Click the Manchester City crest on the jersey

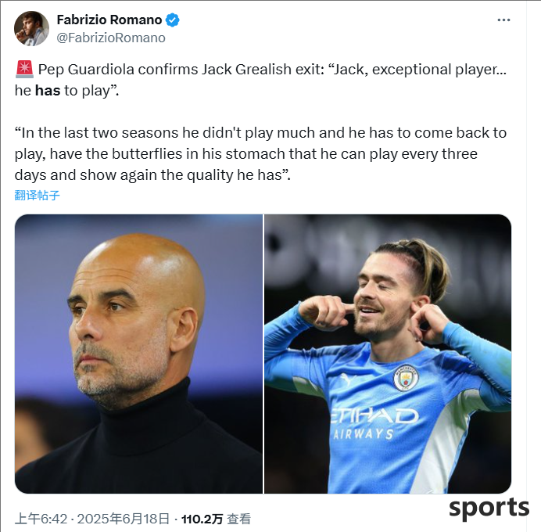tap(406, 378)
